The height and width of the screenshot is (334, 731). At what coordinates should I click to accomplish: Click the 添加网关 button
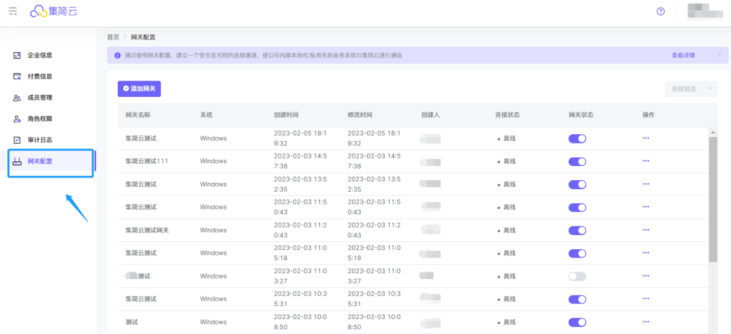tap(139, 89)
